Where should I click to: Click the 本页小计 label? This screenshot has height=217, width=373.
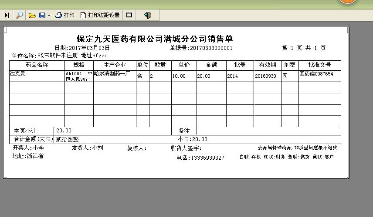(x=25, y=131)
